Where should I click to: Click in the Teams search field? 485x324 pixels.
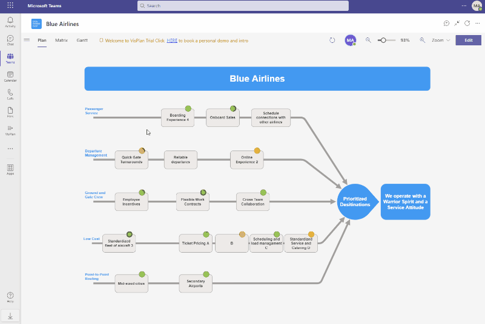point(243,5)
